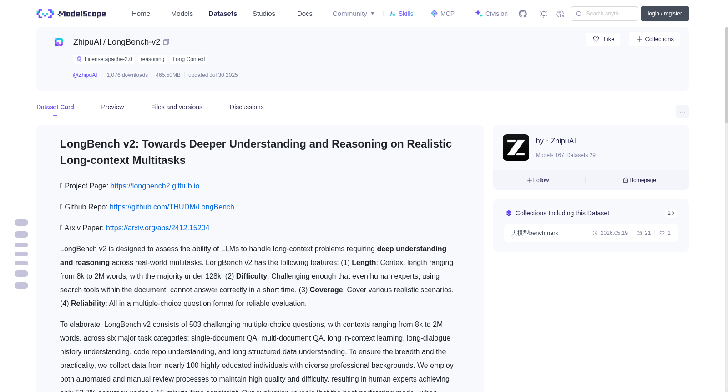Copy the dataset name ZhipuAI/LongBench-v2
The image size is (728, 392).
tap(166, 42)
